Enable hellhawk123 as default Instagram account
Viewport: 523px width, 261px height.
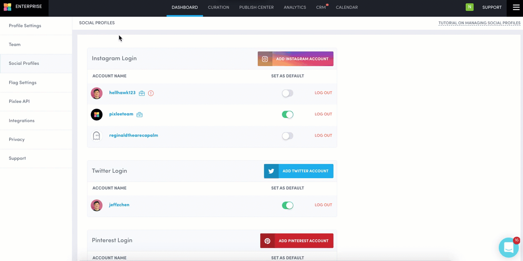tap(287, 93)
